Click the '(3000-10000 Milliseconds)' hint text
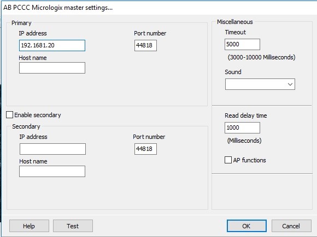 pyautogui.click(x=261, y=57)
